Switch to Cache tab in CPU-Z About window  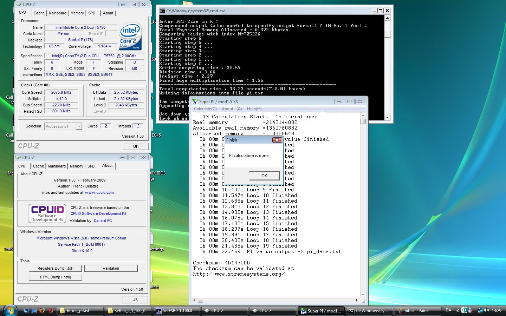point(38,166)
